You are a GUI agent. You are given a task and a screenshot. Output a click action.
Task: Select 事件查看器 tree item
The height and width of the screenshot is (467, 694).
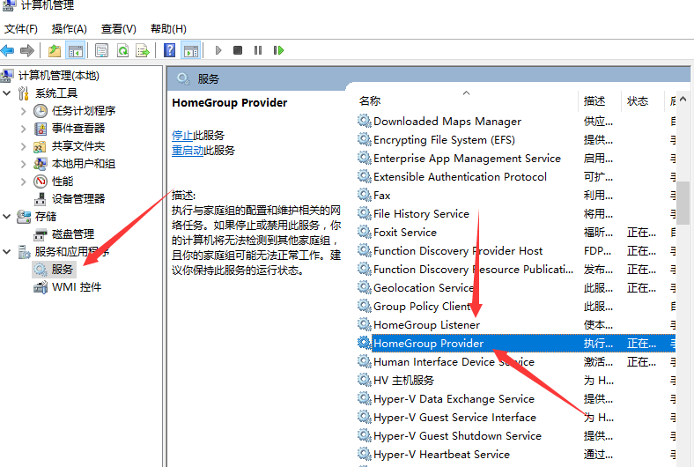(78, 129)
